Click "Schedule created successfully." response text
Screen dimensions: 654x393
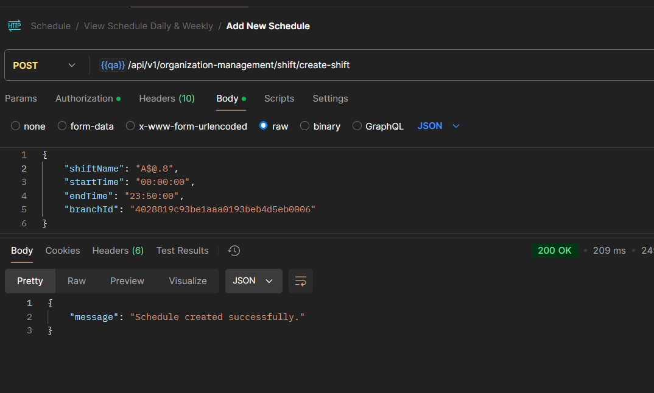click(217, 317)
